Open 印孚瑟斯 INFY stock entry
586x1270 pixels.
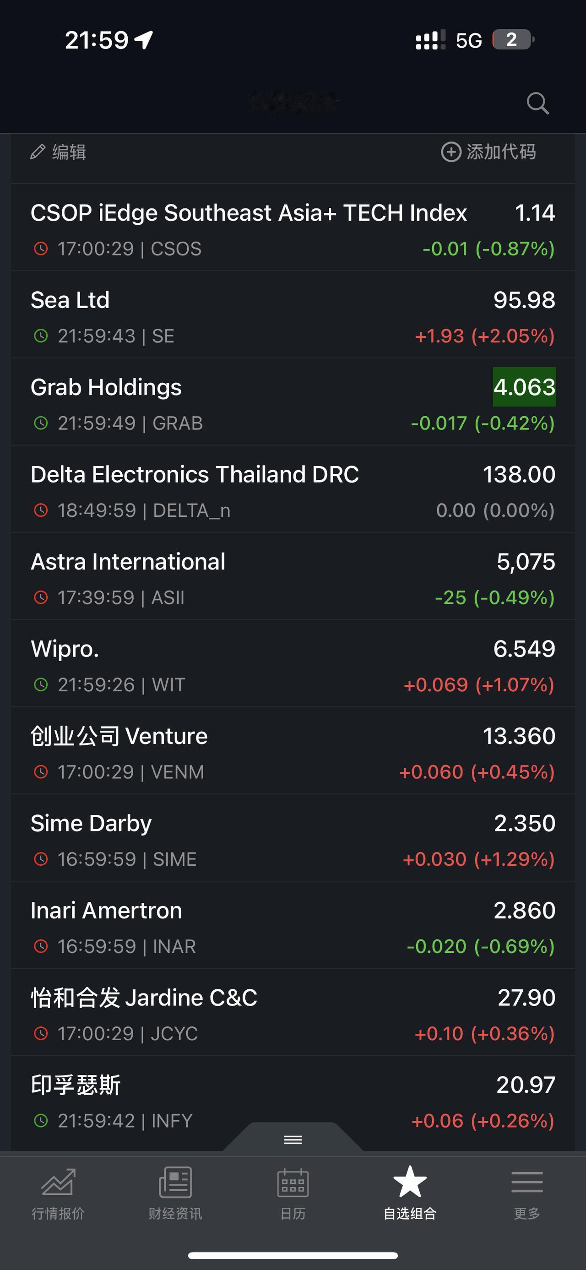293,1099
